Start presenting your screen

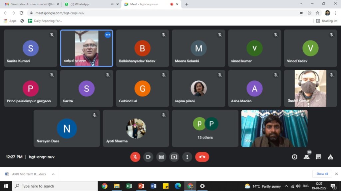pos(174,157)
